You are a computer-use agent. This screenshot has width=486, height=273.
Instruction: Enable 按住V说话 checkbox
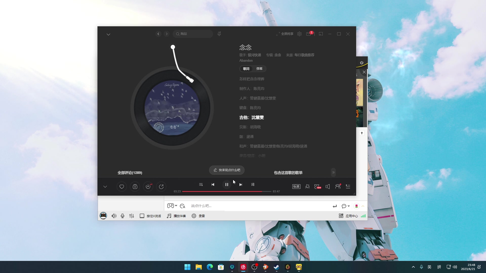click(150, 216)
